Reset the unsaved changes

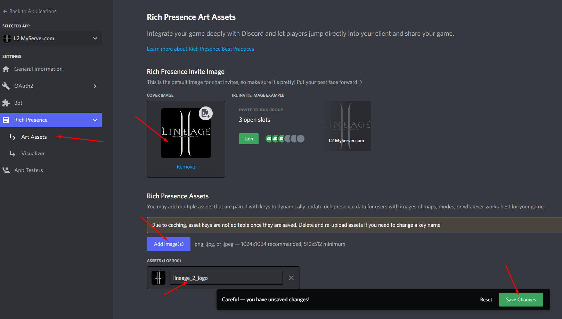pyautogui.click(x=486, y=300)
